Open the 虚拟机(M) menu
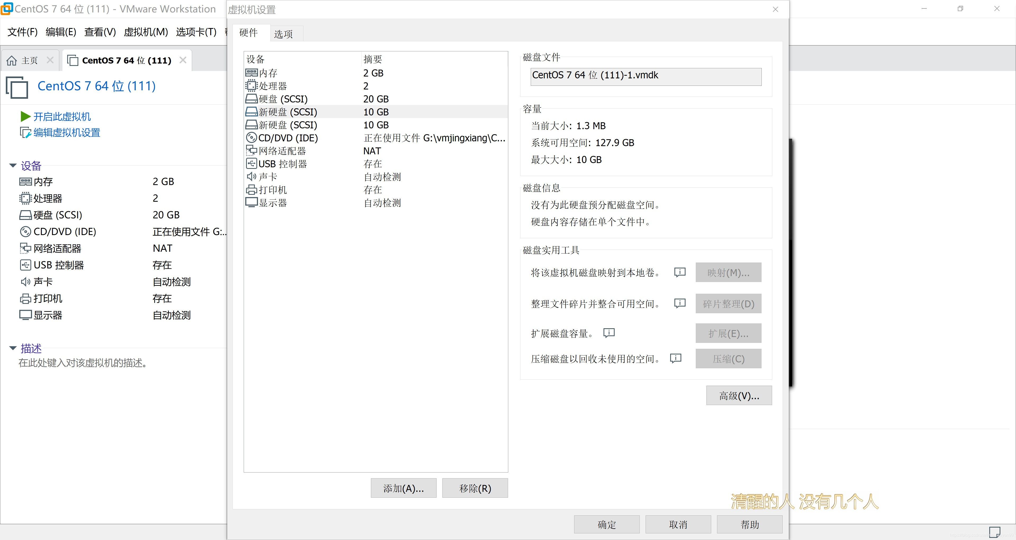Image resolution: width=1016 pixels, height=540 pixels. click(146, 32)
